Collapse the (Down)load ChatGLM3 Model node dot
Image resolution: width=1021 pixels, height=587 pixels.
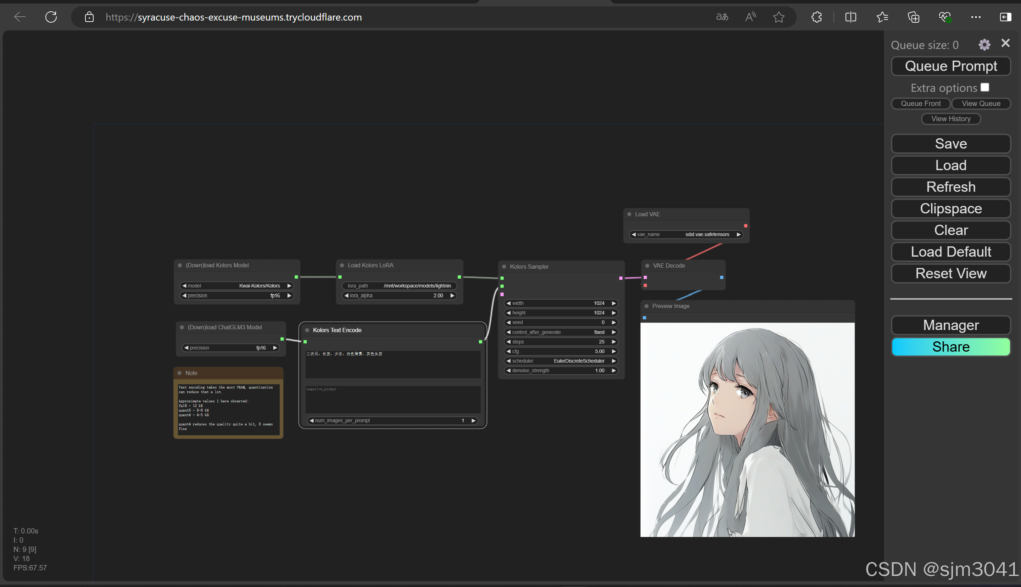[182, 328]
